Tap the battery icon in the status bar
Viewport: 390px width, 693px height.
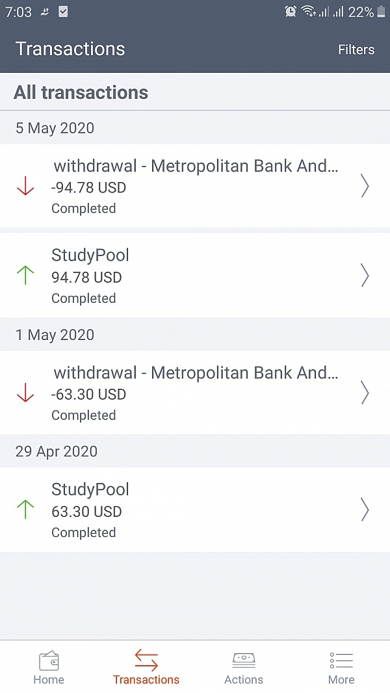380,11
